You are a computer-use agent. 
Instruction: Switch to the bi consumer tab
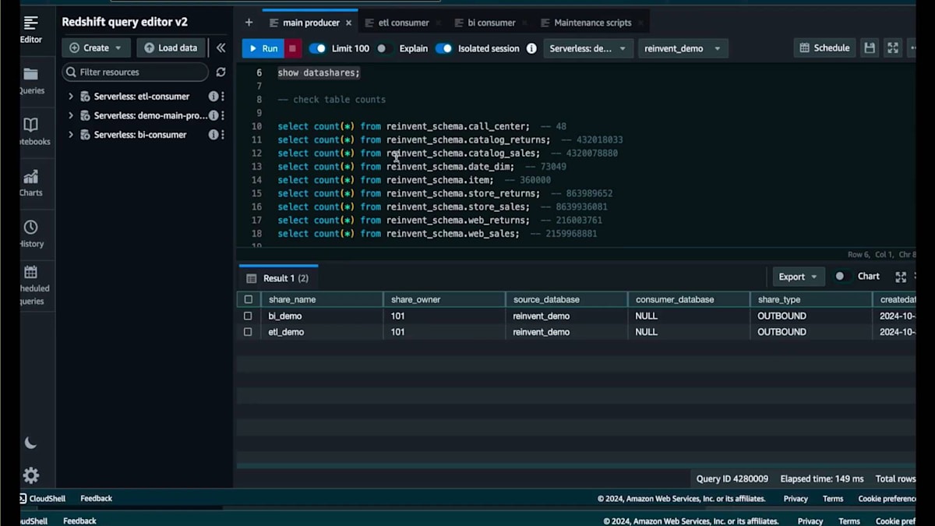point(491,23)
